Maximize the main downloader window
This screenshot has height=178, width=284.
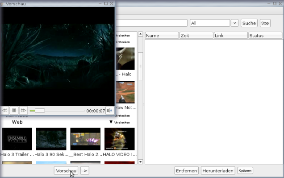[x=275, y=4]
